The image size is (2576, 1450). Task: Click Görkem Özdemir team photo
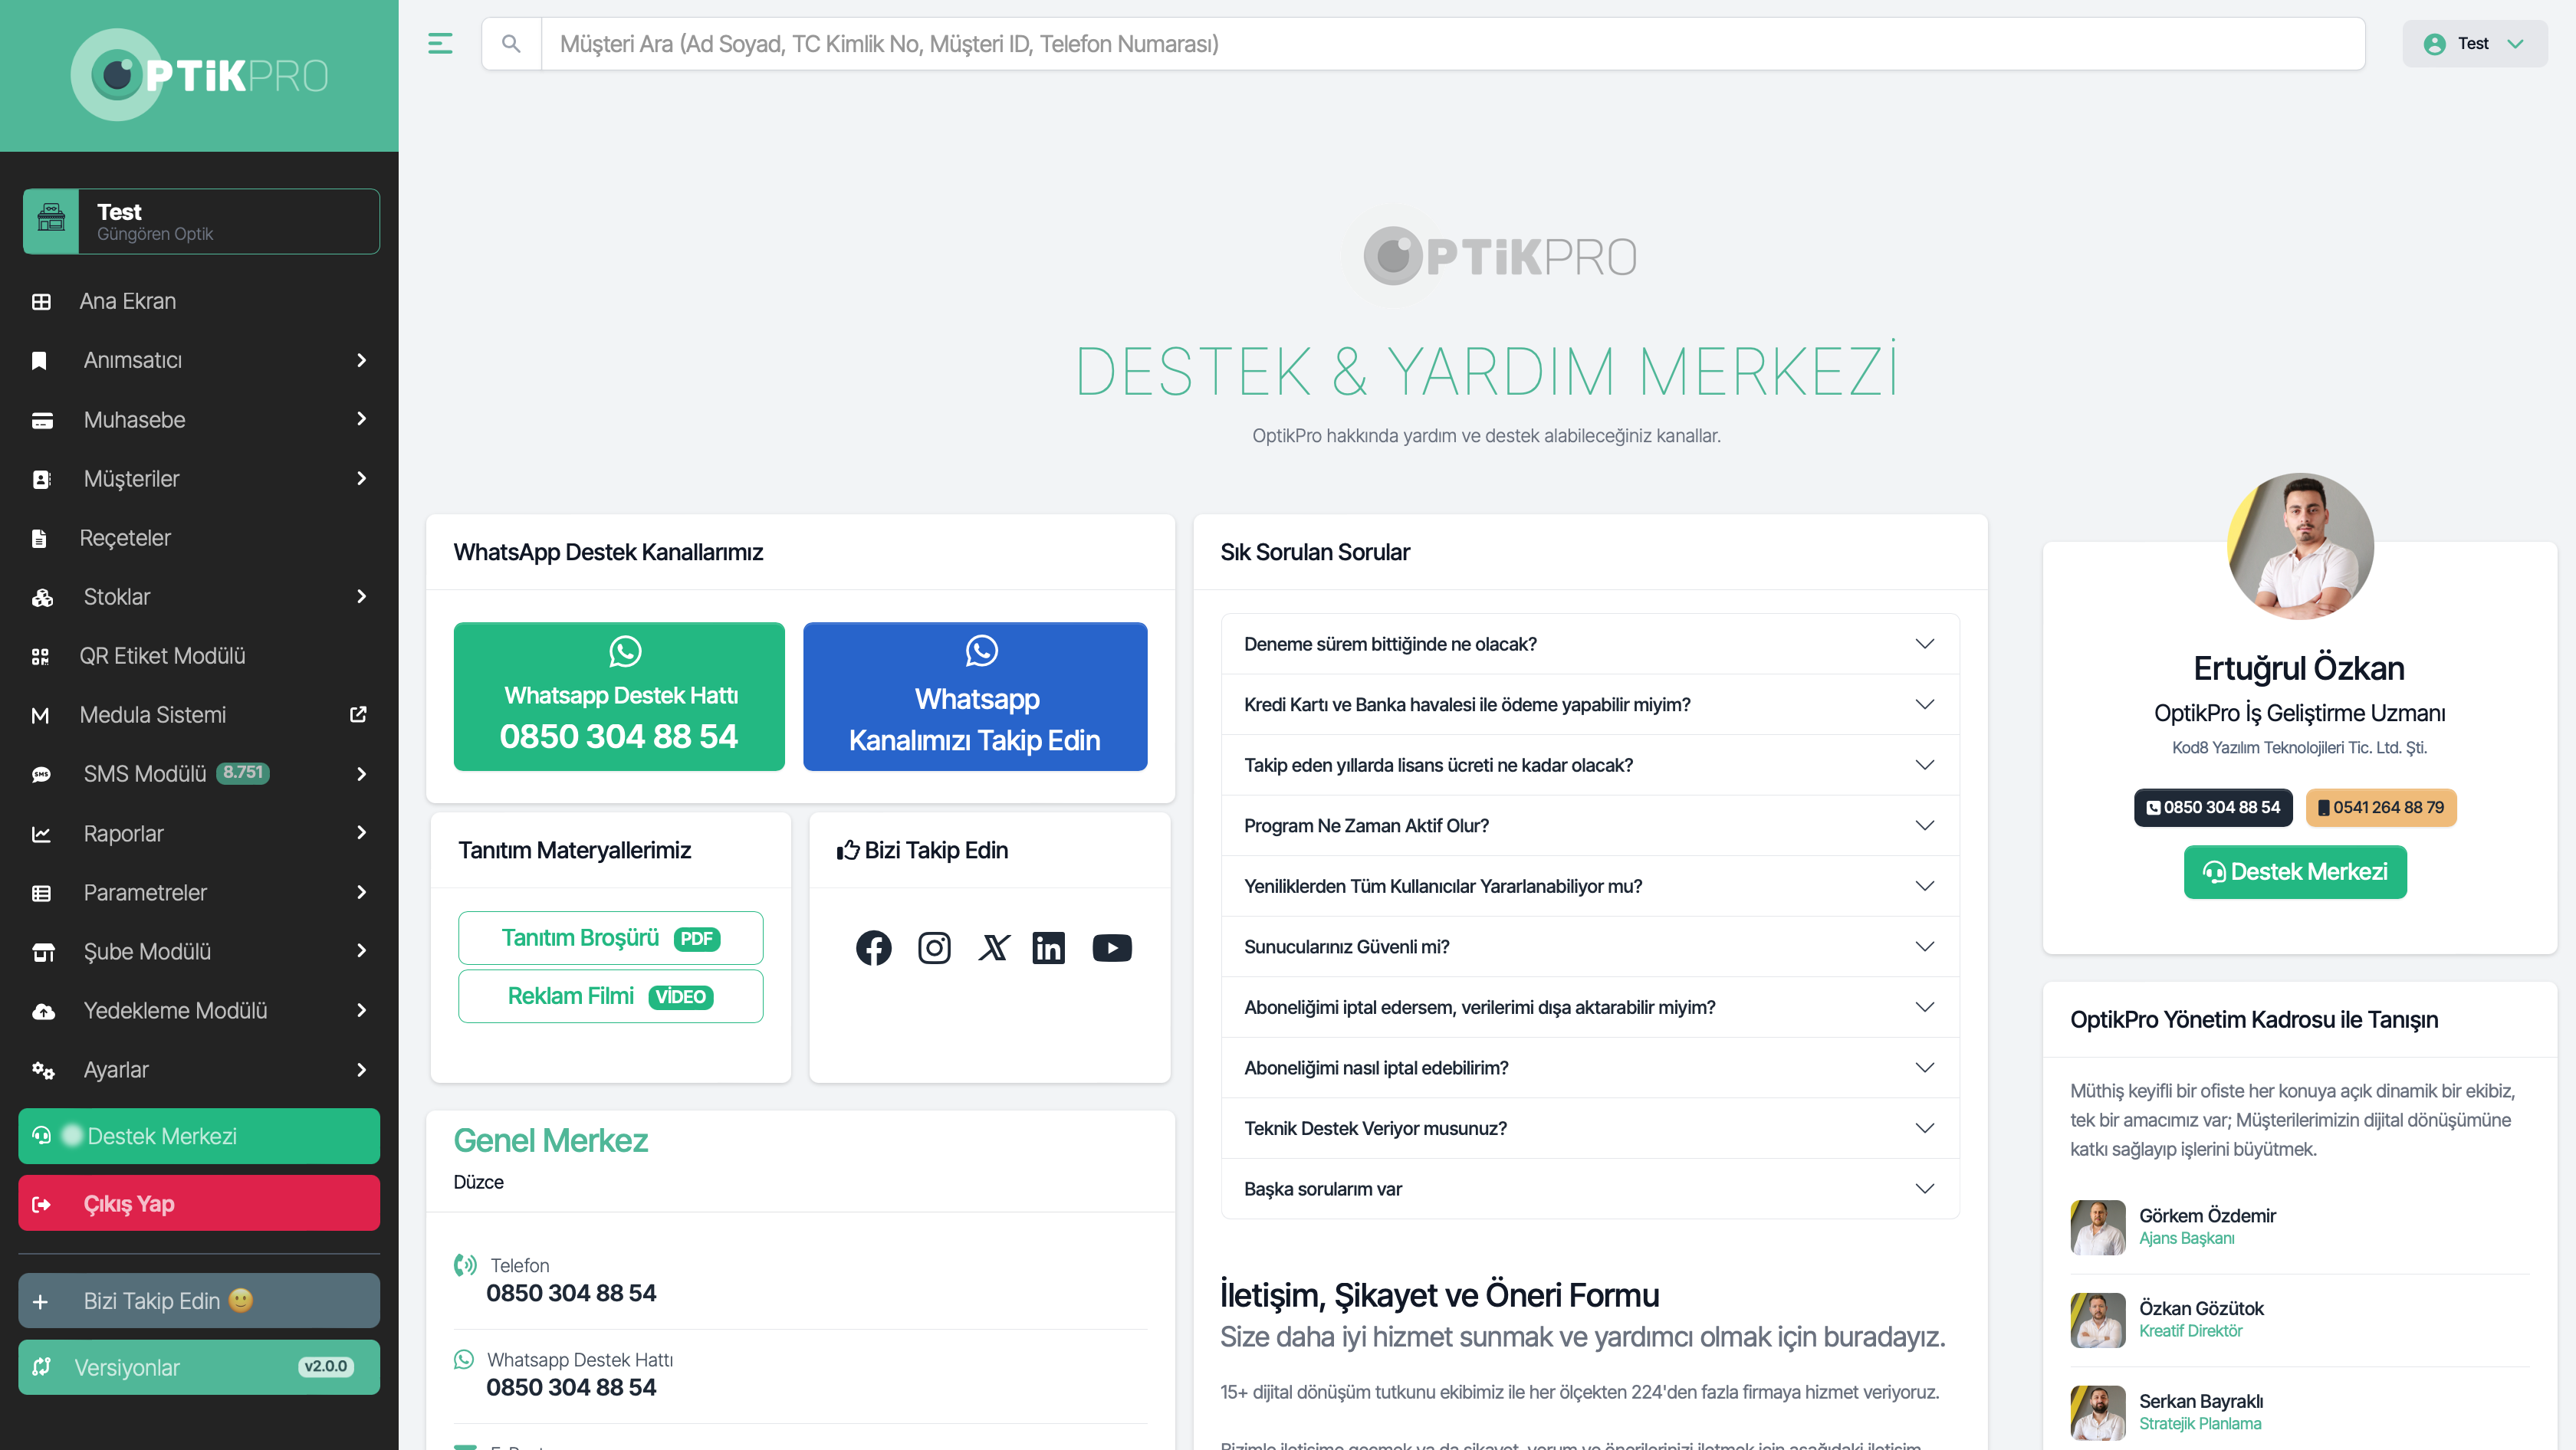2098,1227
